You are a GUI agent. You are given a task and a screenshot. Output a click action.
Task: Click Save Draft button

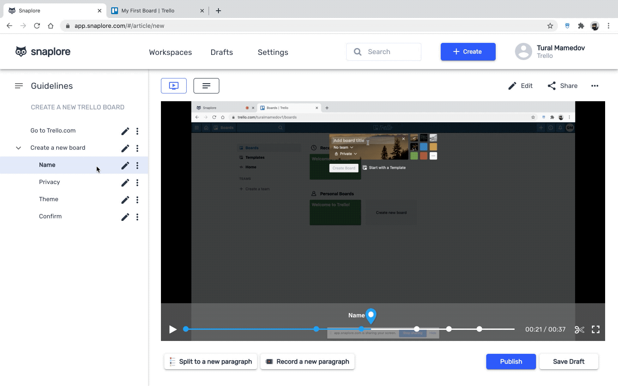[x=568, y=362]
